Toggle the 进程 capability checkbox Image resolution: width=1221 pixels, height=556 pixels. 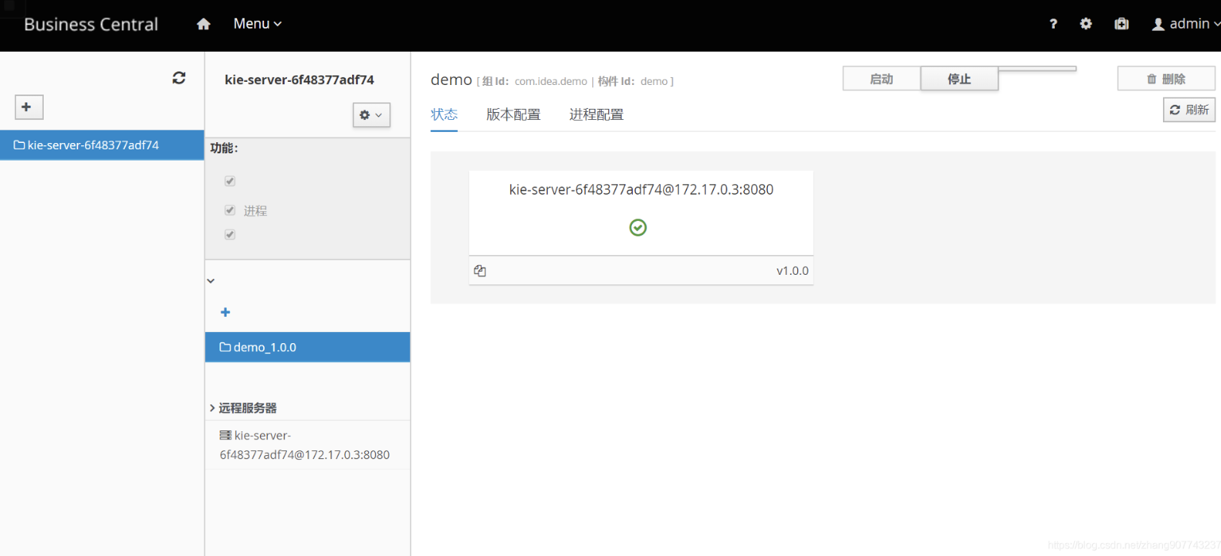(229, 210)
